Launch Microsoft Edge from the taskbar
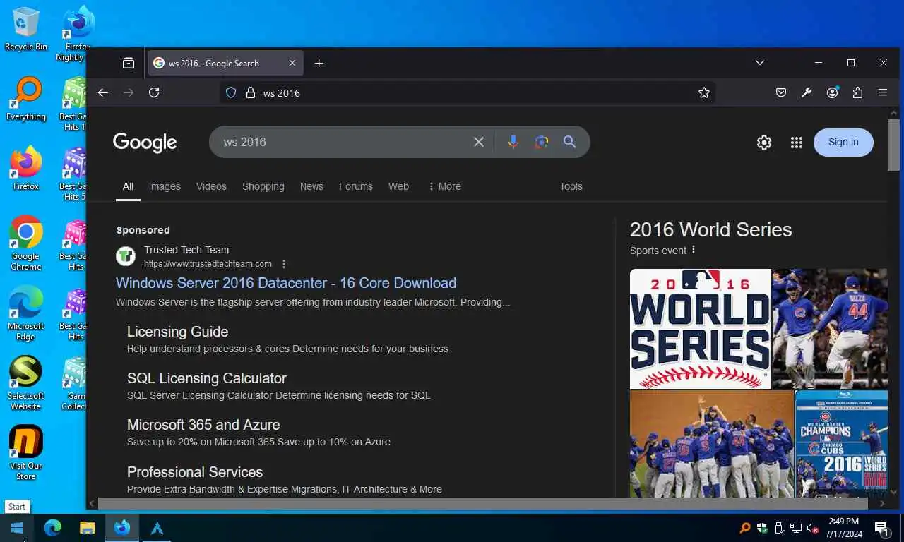The image size is (904, 542). [x=53, y=528]
